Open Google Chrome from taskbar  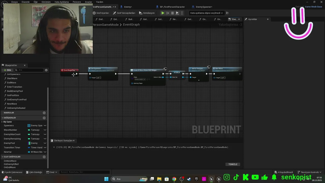coord(174,179)
